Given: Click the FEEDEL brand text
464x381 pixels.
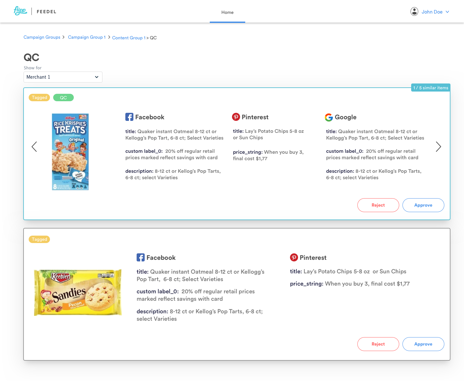Looking at the screenshot, I should (x=46, y=12).
